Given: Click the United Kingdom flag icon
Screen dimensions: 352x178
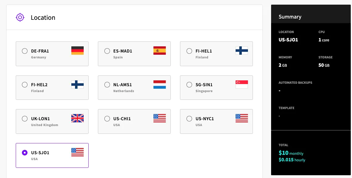Looking at the screenshot, I should click(x=78, y=118).
